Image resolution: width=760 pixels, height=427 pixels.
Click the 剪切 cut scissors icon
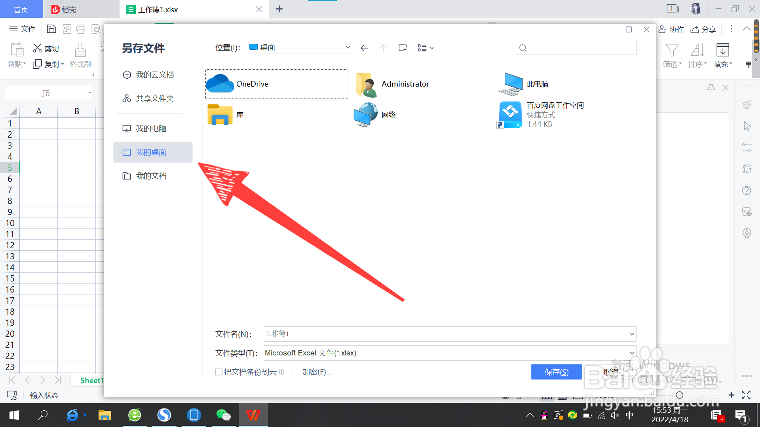coord(38,48)
